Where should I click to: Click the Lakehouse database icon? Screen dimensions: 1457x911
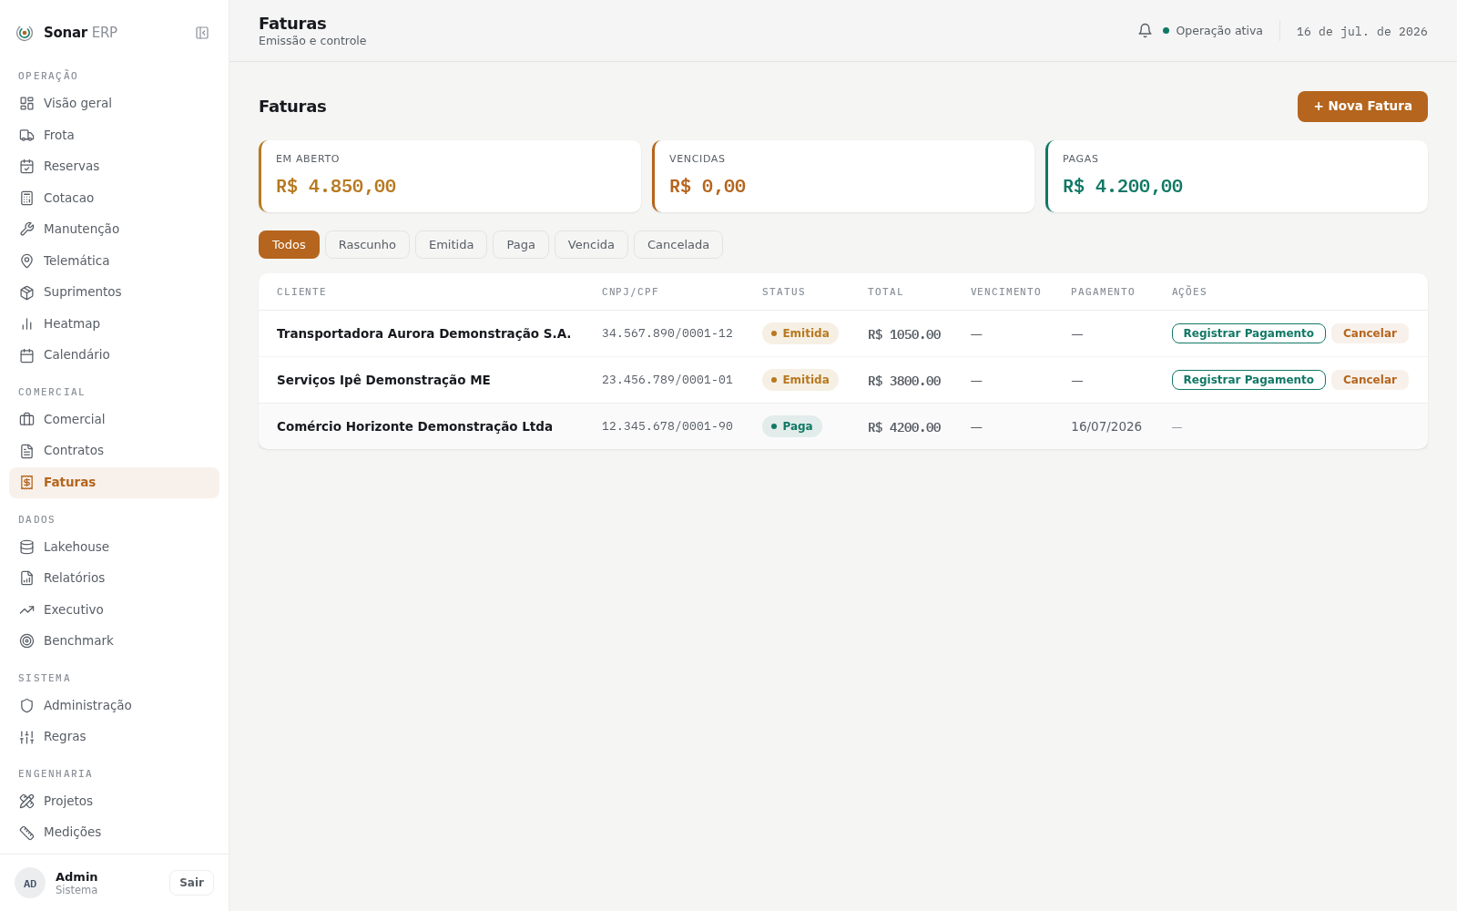(x=27, y=547)
